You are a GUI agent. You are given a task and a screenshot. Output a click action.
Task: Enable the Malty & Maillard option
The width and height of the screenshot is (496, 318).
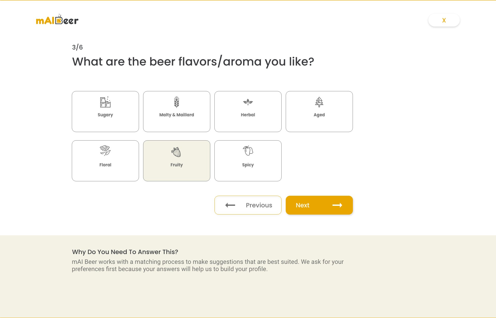coord(176,111)
